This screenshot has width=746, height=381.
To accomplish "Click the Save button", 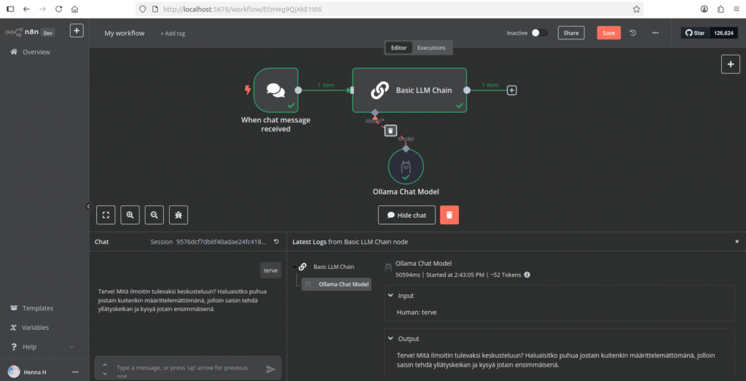I will click(x=608, y=33).
